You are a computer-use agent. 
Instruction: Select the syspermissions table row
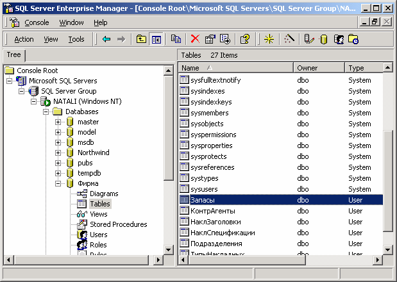click(x=281, y=135)
